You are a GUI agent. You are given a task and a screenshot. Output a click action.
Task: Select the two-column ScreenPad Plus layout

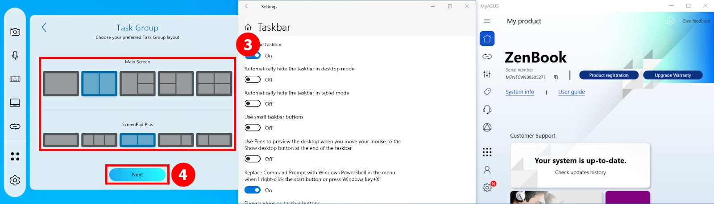[137, 140]
